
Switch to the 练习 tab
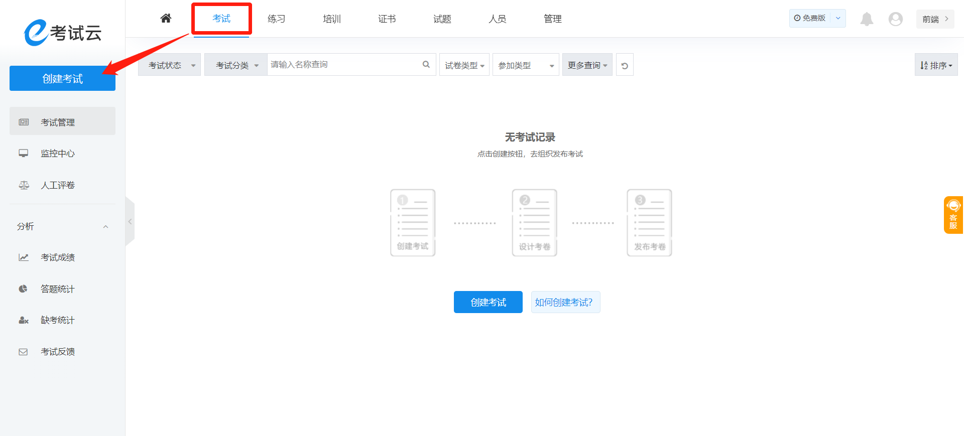point(276,19)
